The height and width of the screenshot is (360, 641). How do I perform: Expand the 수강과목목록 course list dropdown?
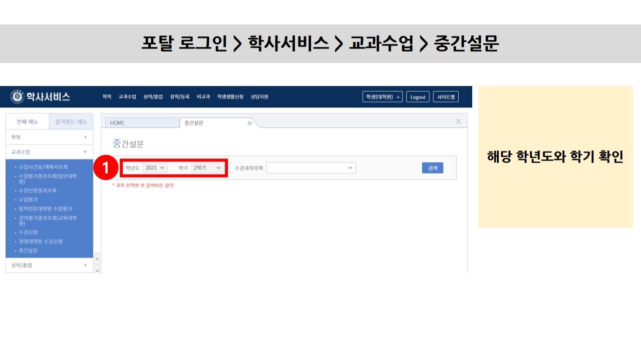pyautogui.click(x=310, y=168)
